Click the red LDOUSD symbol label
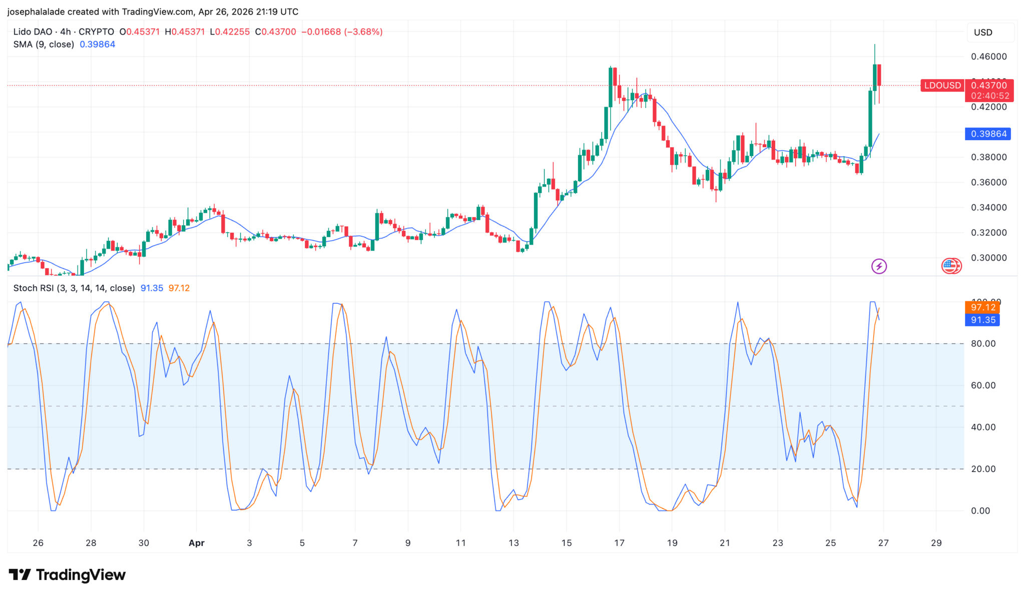 942,86
